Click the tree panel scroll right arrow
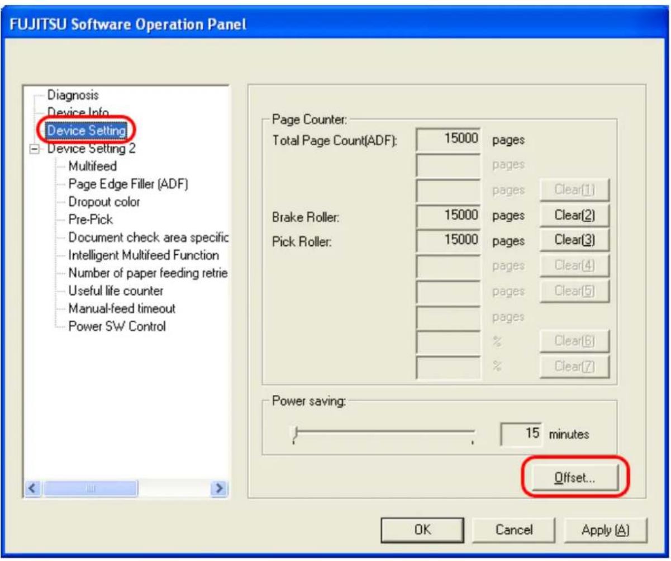The width and height of the screenshot is (671, 561). [220, 488]
